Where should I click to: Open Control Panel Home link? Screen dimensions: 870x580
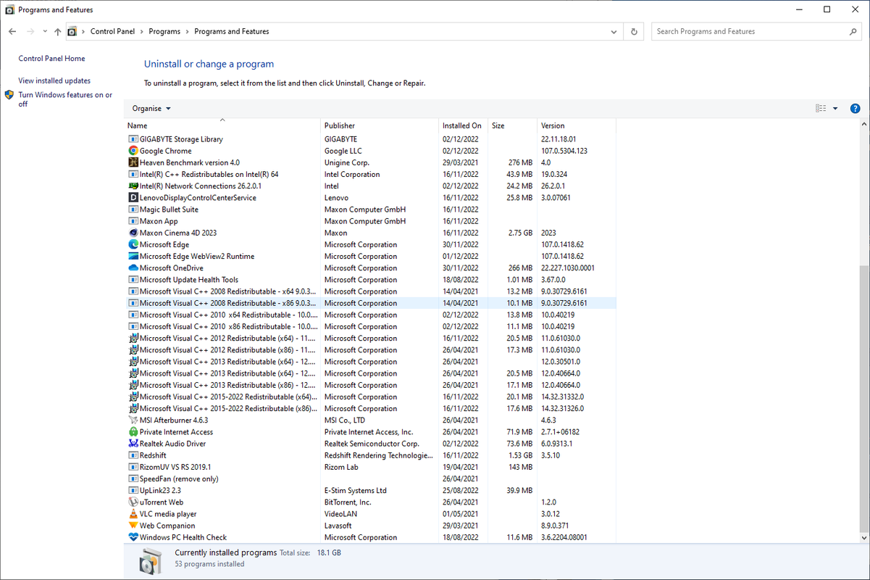coord(51,59)
